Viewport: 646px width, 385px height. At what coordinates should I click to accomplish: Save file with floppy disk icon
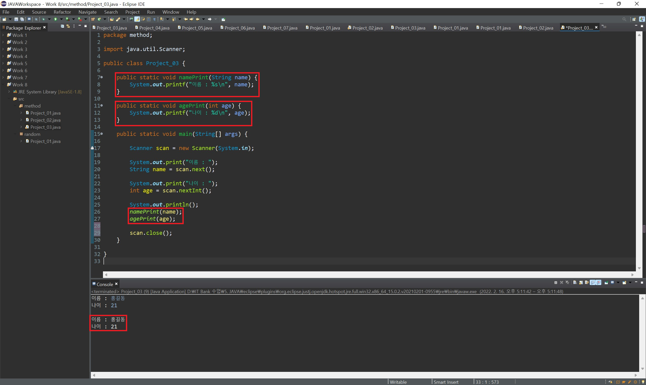[16, 19]
